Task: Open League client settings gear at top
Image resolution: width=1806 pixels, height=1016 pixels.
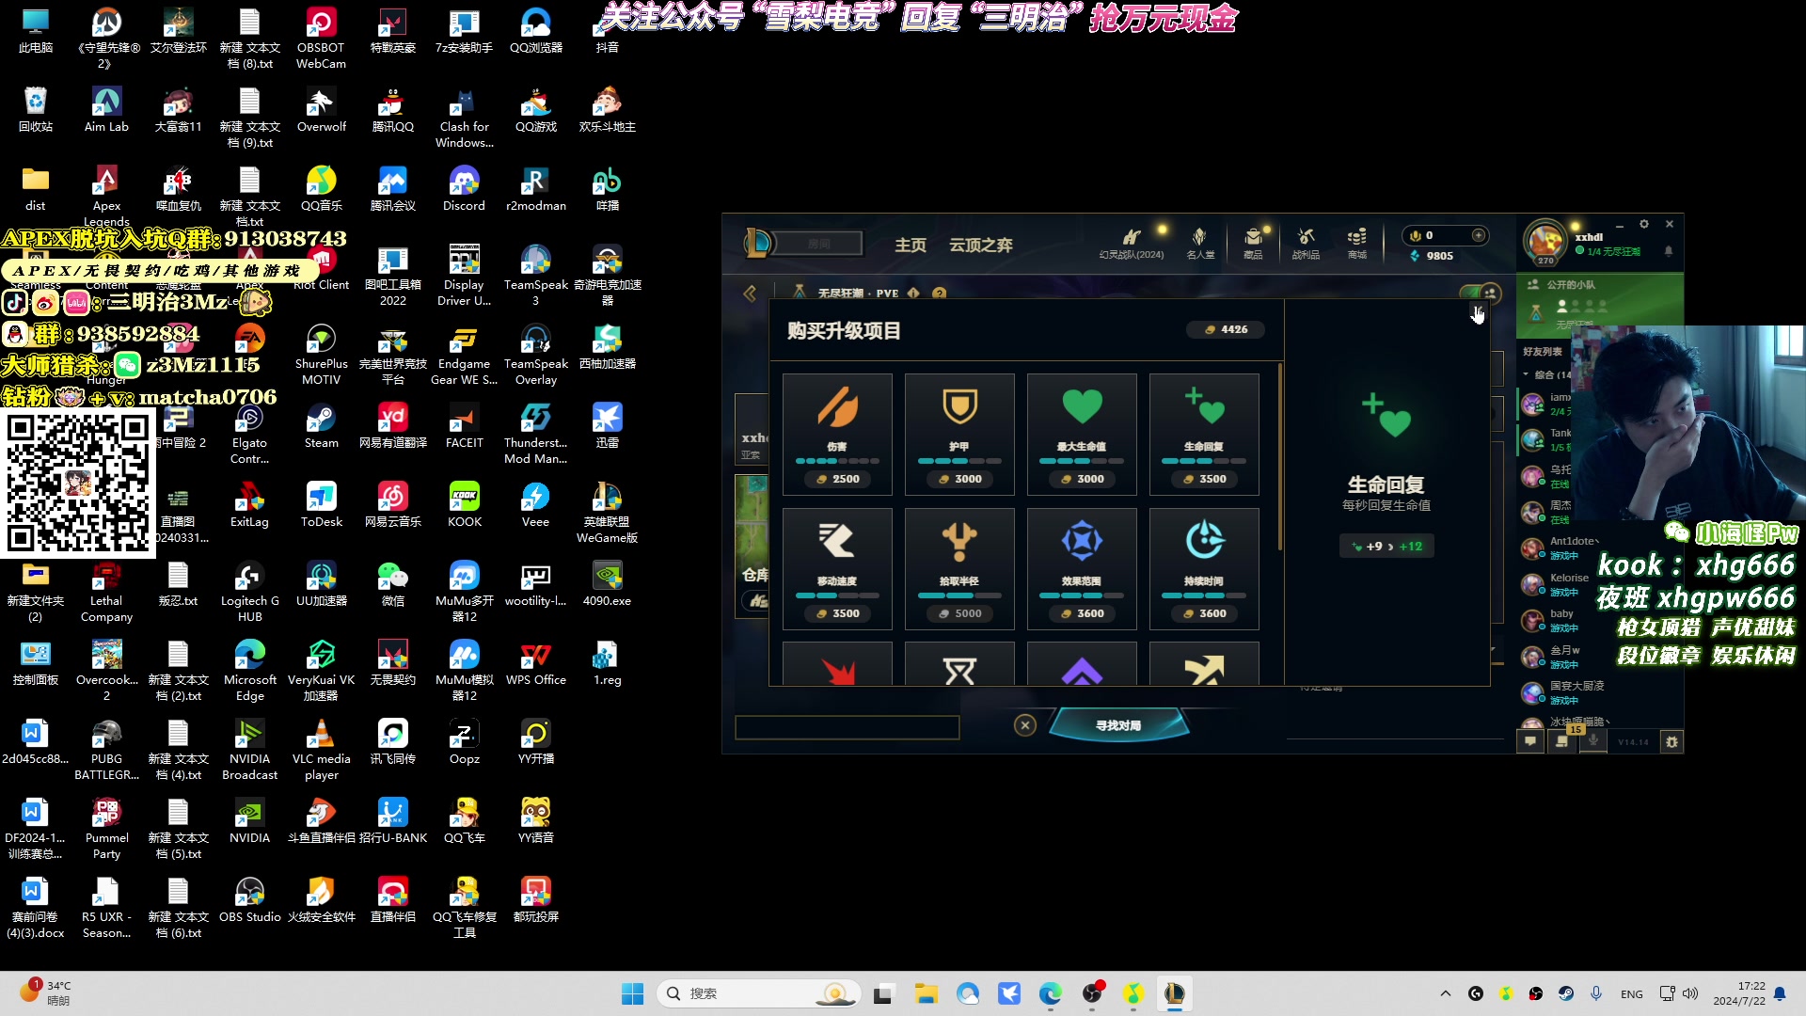Action: (1644, 225)
